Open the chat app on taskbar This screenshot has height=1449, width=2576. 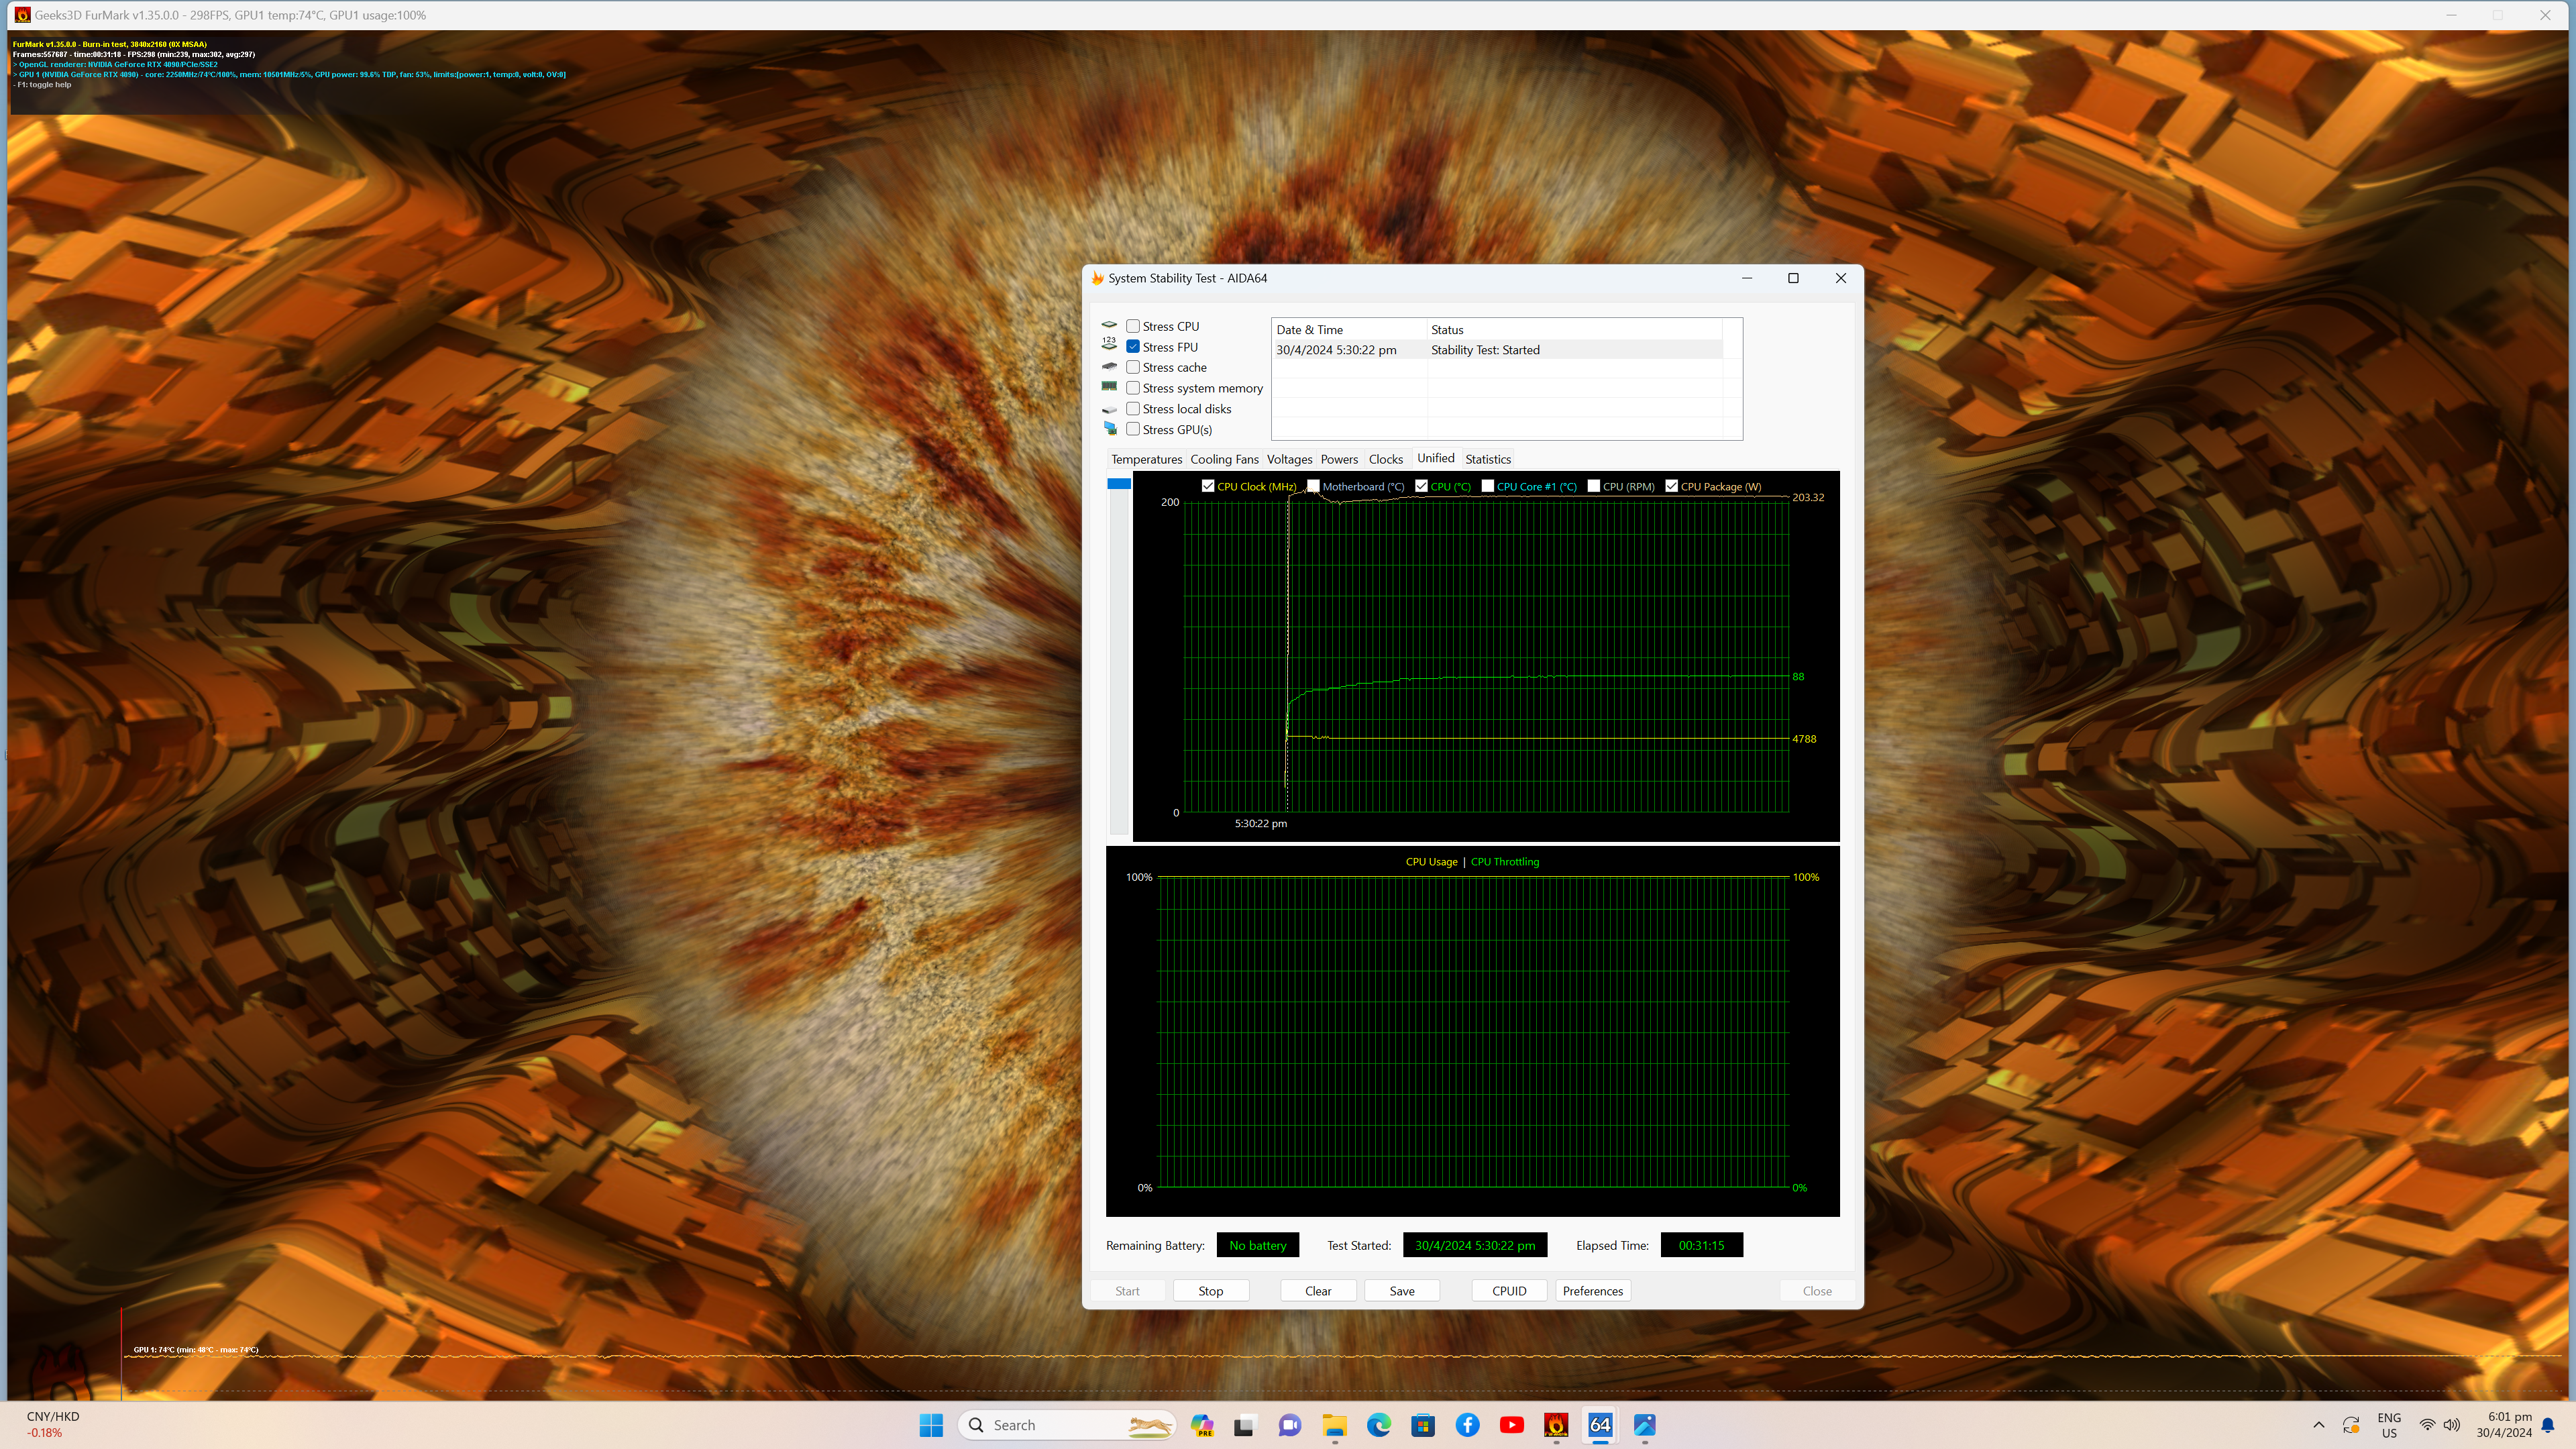(1290, 1425)
